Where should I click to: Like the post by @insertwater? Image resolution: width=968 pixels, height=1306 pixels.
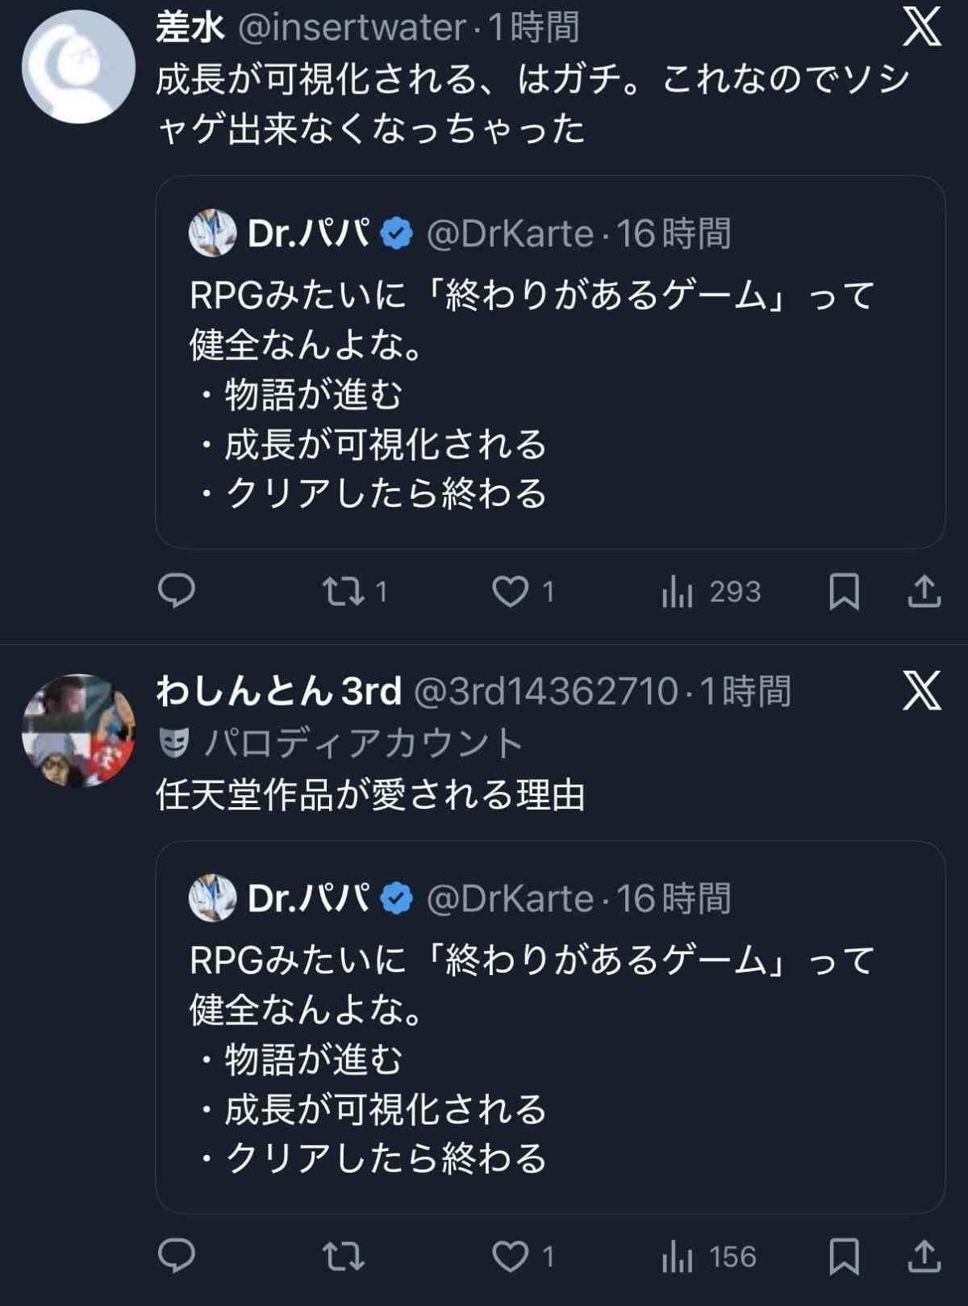(511, 592)
